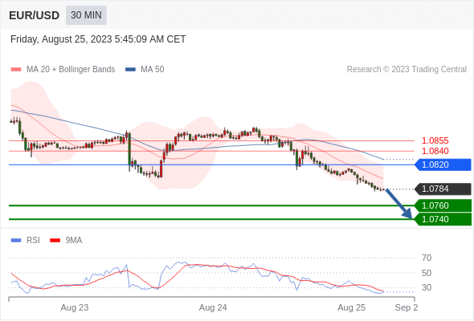This screenshot has width=474, height=321.
Task: Click the RSI 50 level label
Action: (x=427, y=273)
